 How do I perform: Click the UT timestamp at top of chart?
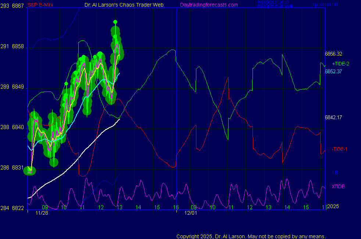[x=272, y=2]
